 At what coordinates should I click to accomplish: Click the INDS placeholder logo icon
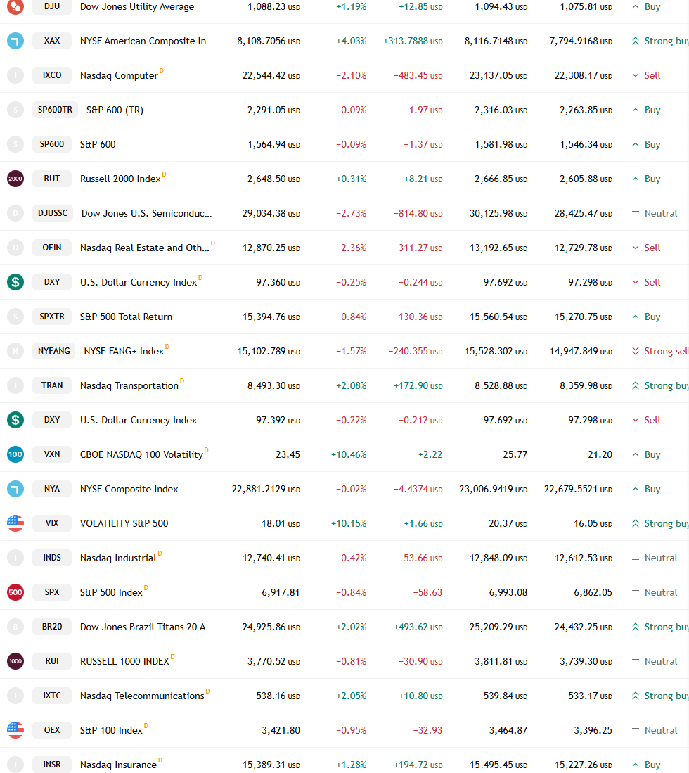click(15, 558)
